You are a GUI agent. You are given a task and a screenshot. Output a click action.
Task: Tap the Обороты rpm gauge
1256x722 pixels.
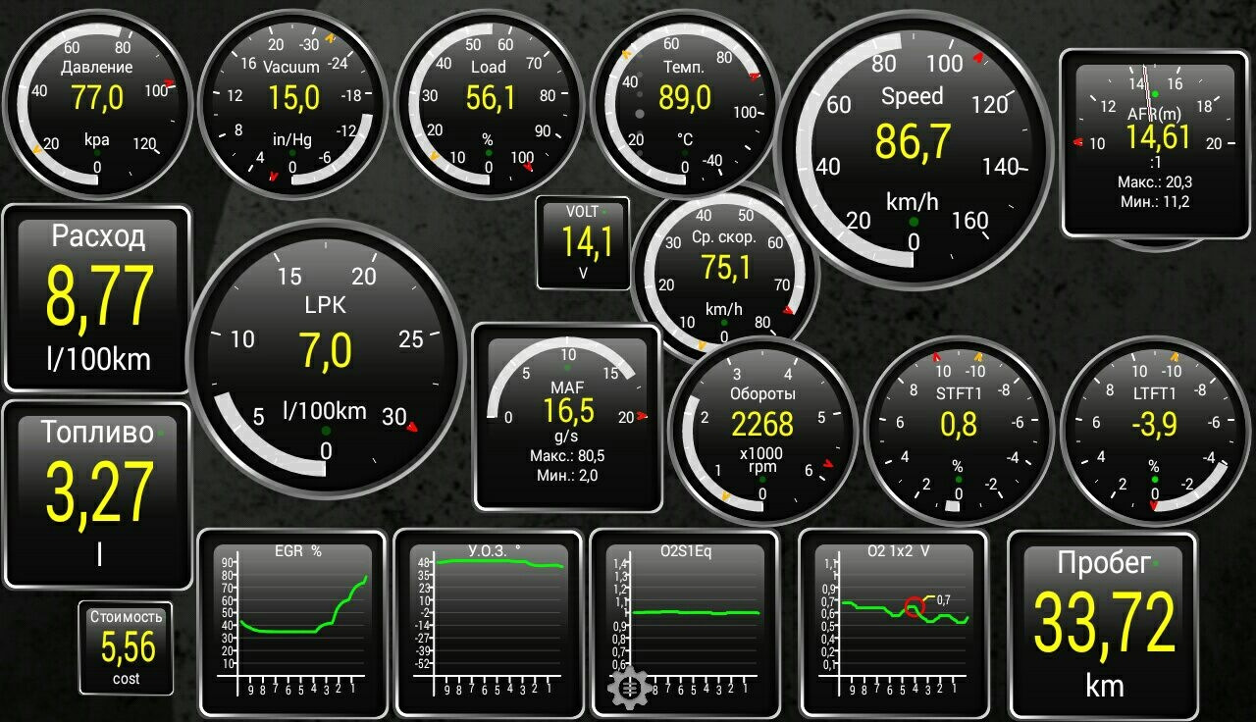pyautogui.click(x=762, y=430)
